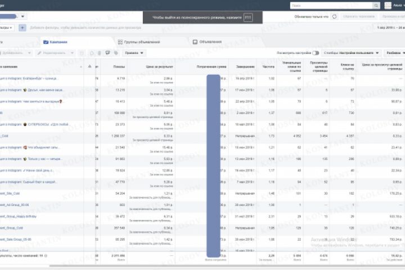Switch to the Группы объявлений tab
Screen dimensions: 405x270
click(x=139, y=42)
